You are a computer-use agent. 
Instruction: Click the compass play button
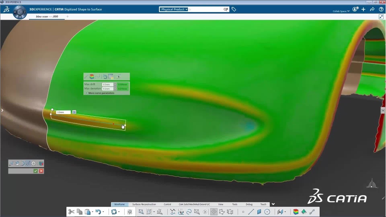(20, 12)
